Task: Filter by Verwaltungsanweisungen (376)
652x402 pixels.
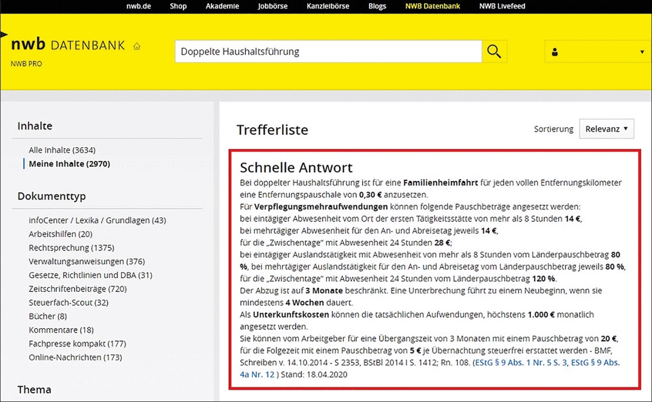Action: pyautogui.click(x=86, y=261)
